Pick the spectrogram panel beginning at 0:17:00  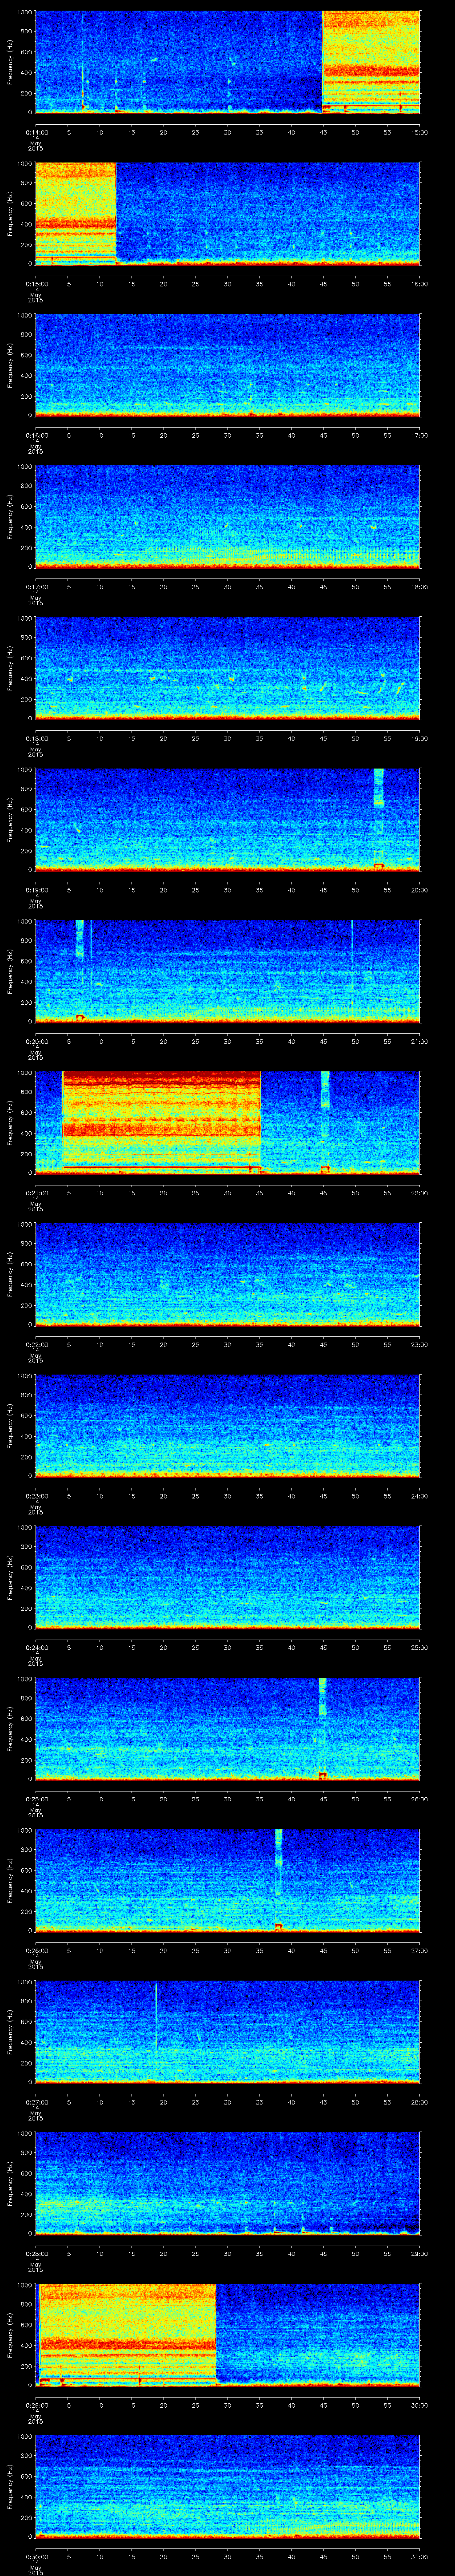(228, 516)
